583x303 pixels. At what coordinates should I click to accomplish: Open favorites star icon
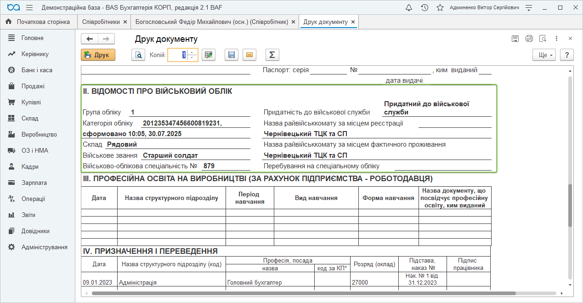[x=440, y=8]
